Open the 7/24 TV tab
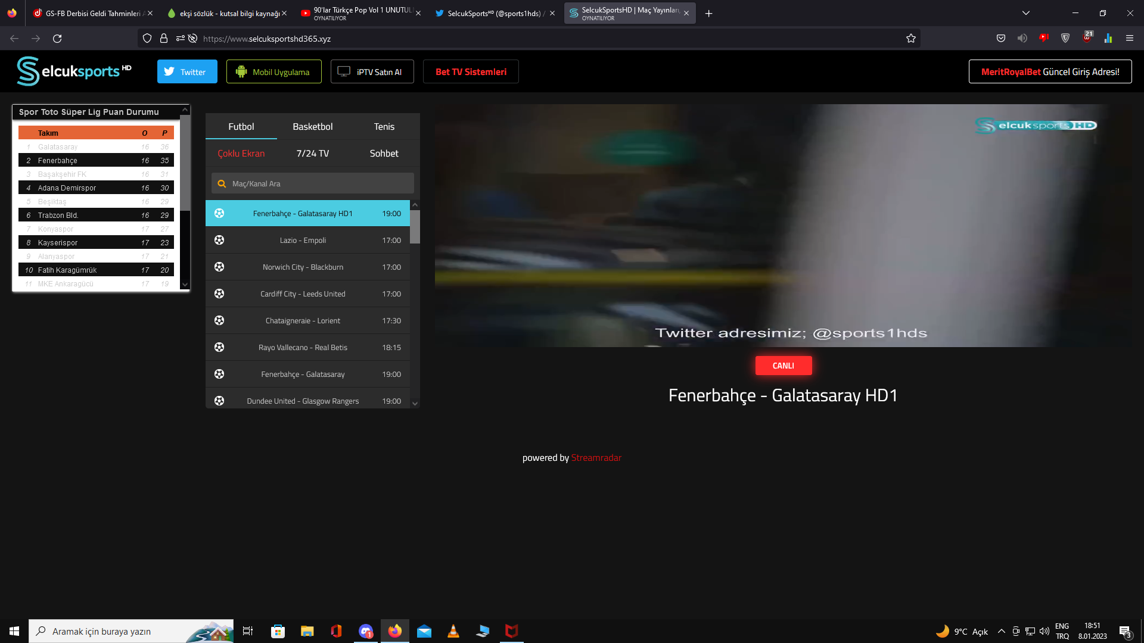Viewport: 1144px width, 643px height. [312, 154]
